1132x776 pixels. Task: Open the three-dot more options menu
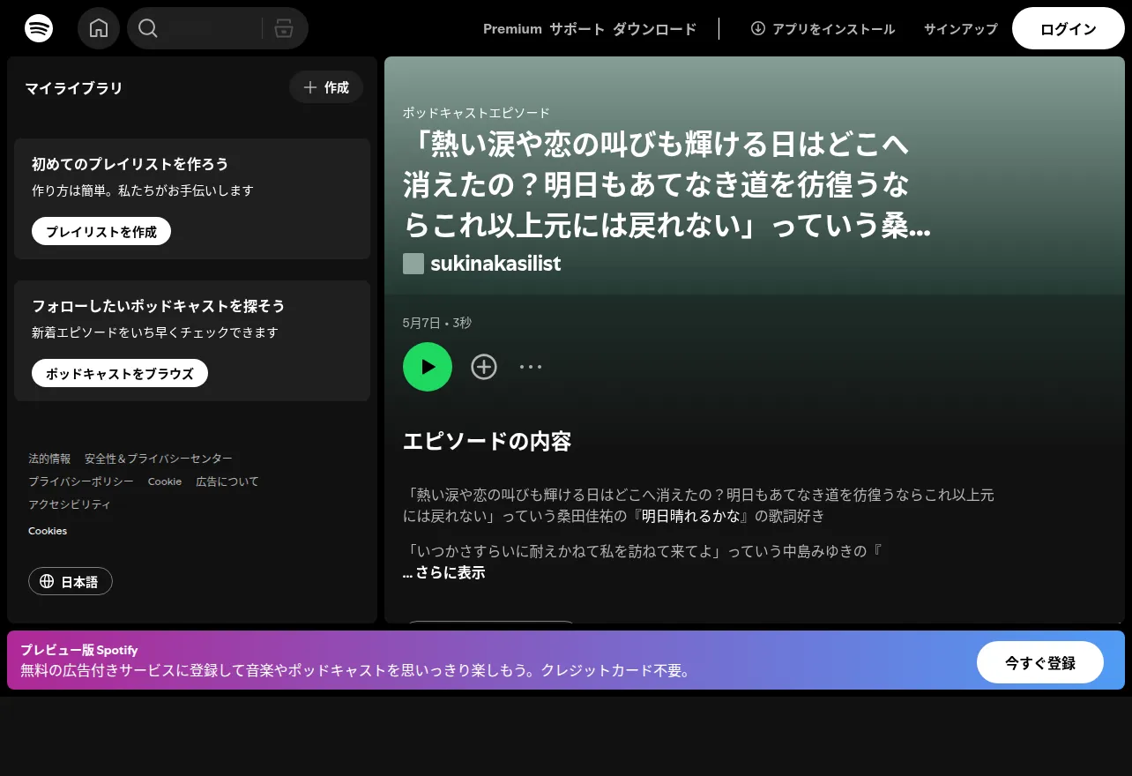(x=531, y=367)
